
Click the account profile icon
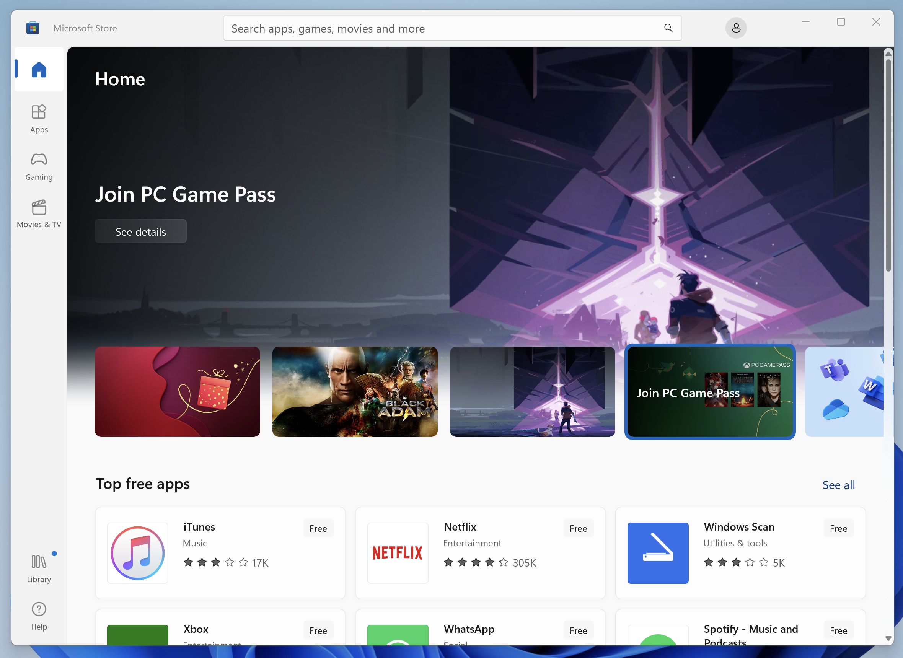[735, 28]
